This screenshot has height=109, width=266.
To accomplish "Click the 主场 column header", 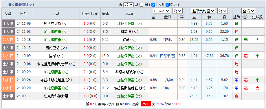I will [56, 14].
